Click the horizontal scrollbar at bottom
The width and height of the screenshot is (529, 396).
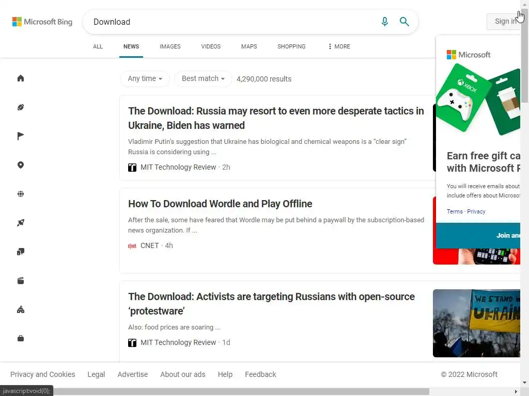point(241,392)
